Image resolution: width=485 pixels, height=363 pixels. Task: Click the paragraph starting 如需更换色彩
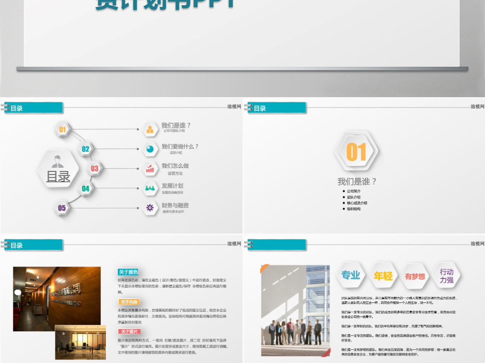[x=172, y=286]
